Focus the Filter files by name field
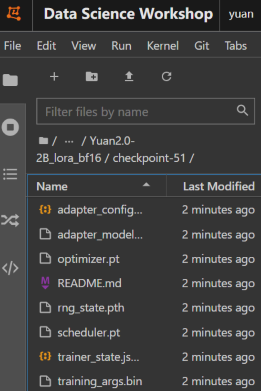This screenshot has height=391, width=261. (145, 111)
